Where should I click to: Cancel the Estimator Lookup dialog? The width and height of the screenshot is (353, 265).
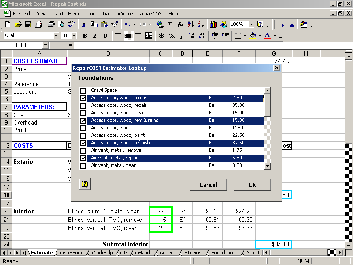208,185
